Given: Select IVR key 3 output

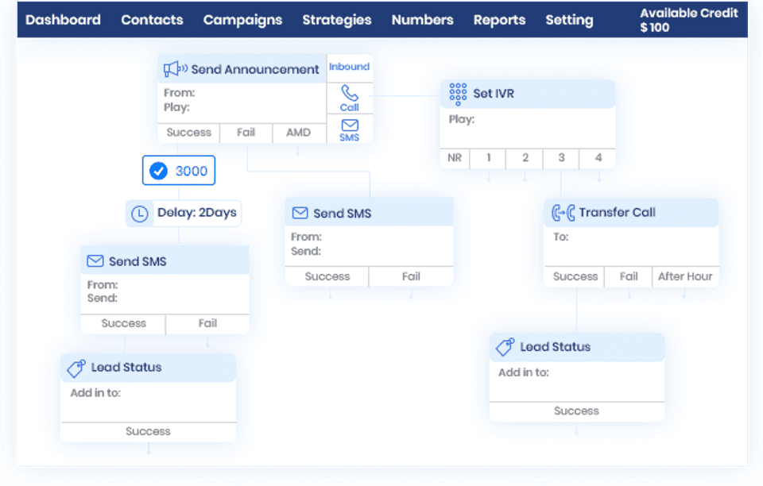Looking at the screenshot, I should tap(561, 158).
